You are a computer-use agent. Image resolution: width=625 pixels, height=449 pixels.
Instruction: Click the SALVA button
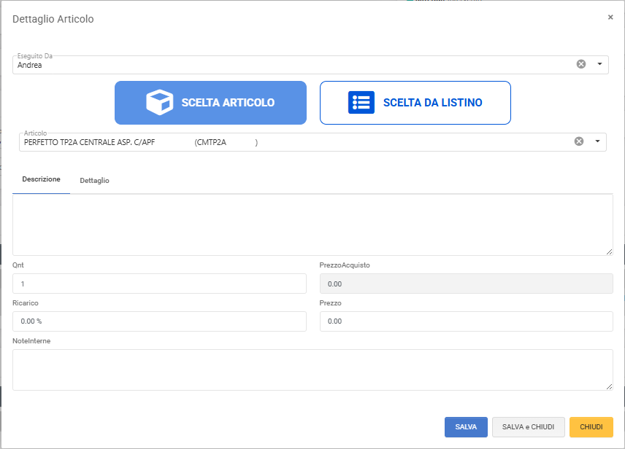[x=466, y=427]
